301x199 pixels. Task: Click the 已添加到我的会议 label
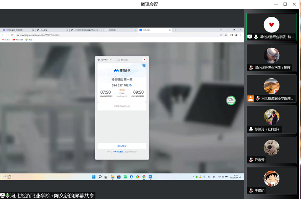coord(122,106)
